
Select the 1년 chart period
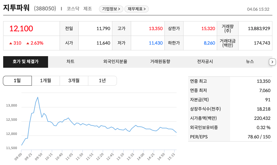tap(102, 81)
